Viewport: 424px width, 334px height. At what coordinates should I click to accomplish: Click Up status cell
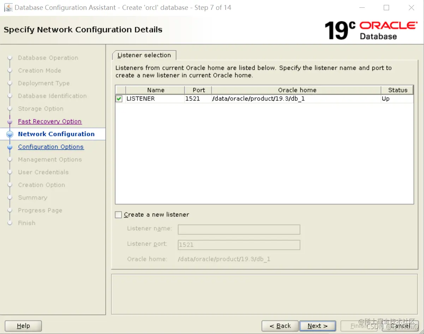pyautogui.click(x=397, y=99)
